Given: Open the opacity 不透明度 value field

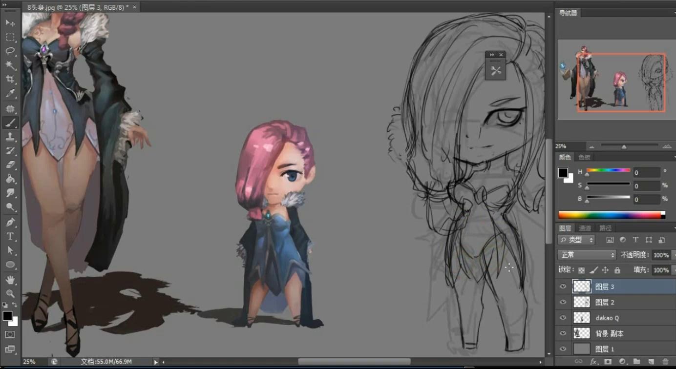Looking at the screenshot, I should (661, 255).
